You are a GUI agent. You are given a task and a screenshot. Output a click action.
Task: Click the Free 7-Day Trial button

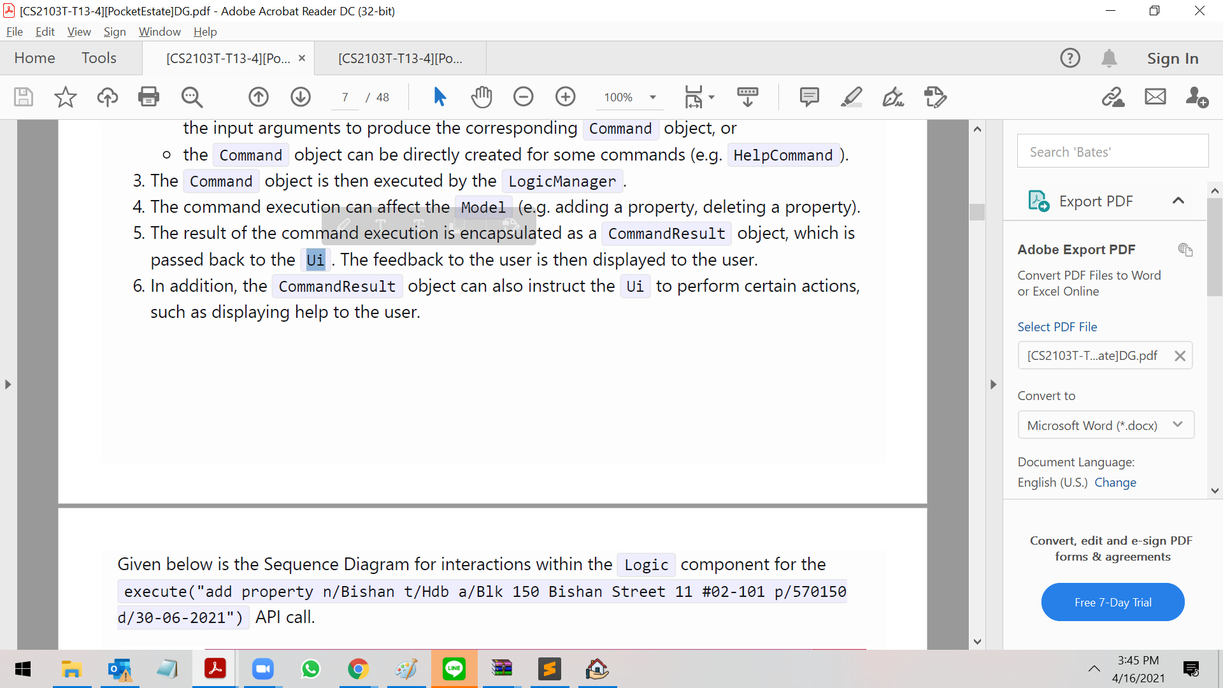[x=1112, y=602]
